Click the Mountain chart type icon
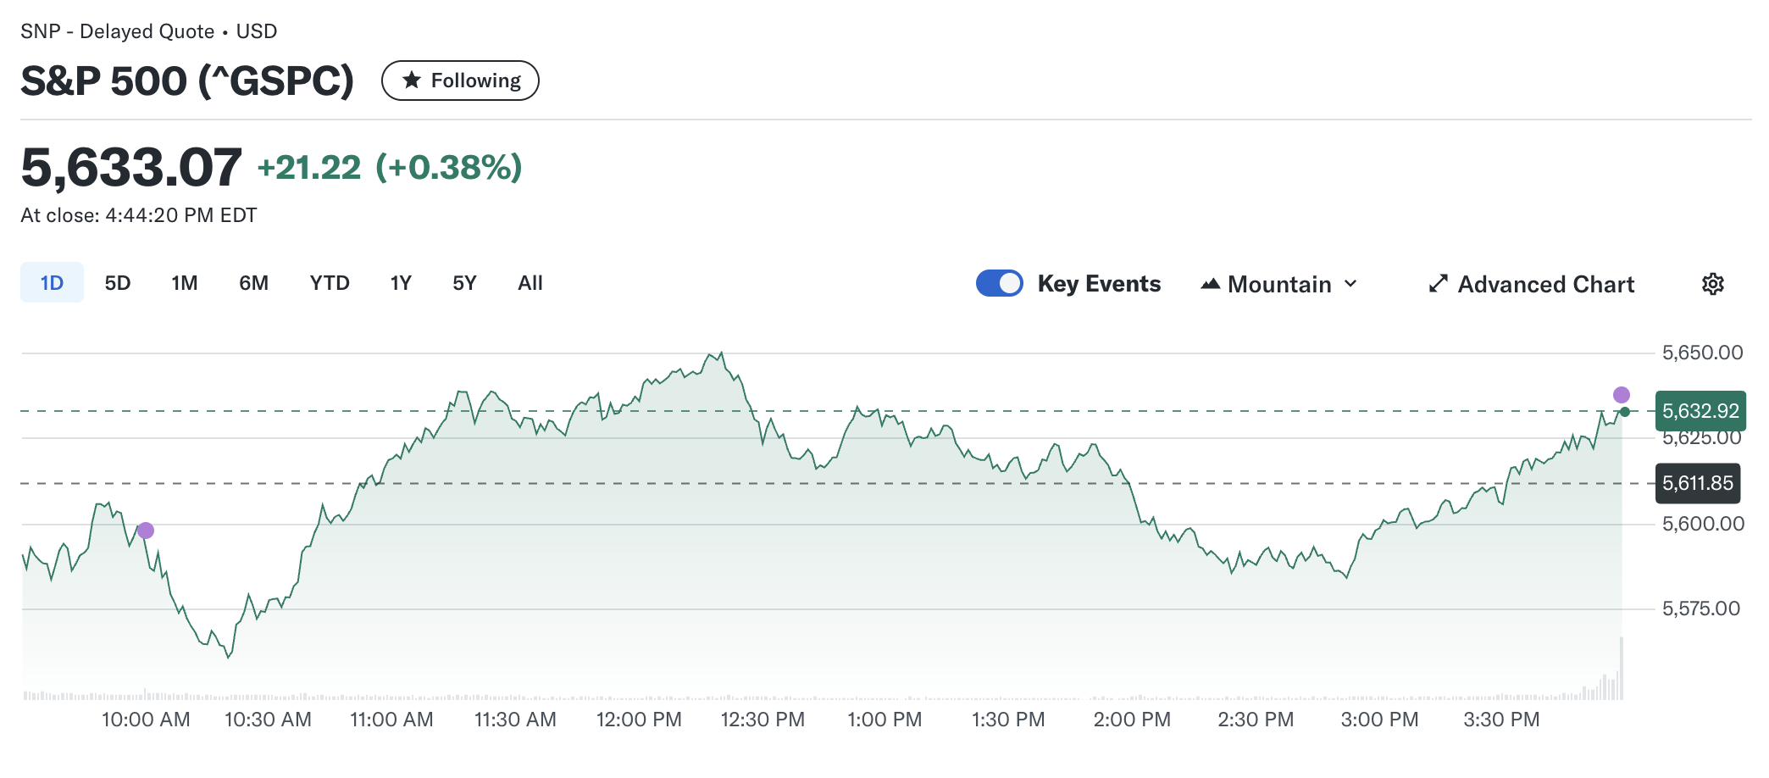The image size is (1769, 778). 1210,284
